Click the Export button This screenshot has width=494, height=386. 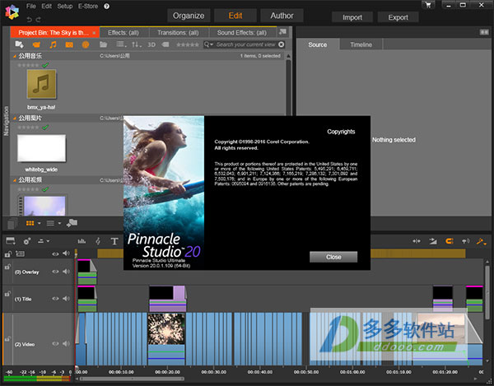click(x=398, y=17)
